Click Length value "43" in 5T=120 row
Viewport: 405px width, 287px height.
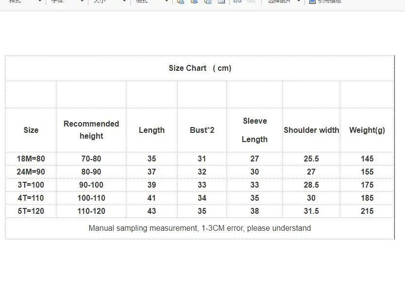click(x=152, y=211)
